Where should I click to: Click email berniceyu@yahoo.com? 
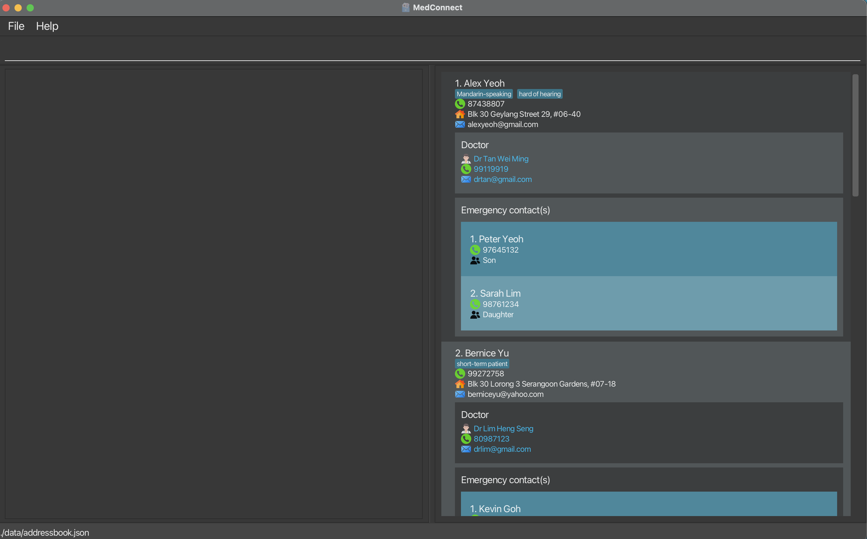pyautogui.click(x=506, y=394)
